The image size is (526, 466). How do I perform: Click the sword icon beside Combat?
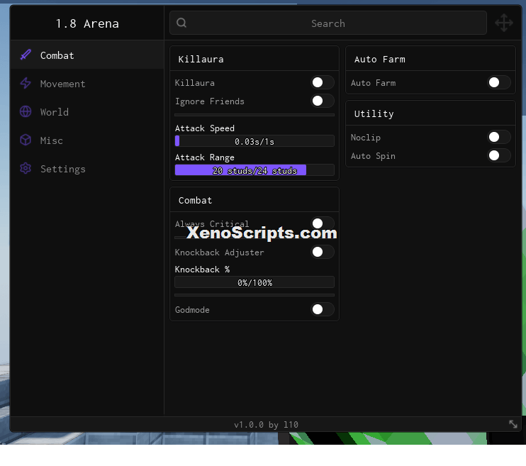tap(26, 55)
